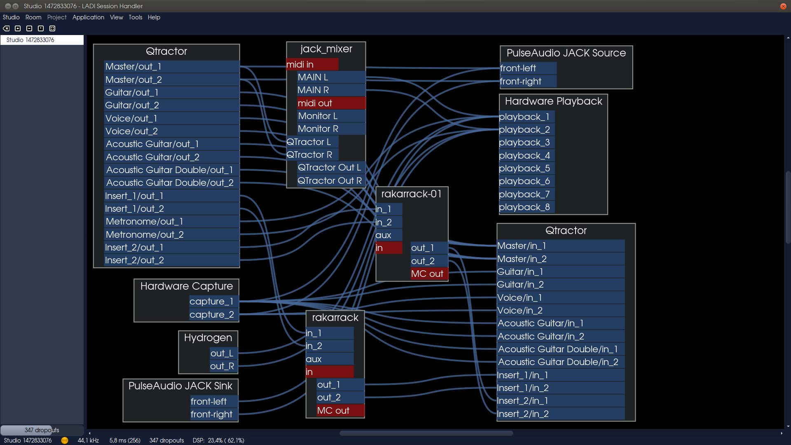The image size is (791, 445).
Task: Select rakarrack-01 in_1 port
Action: 388,209
